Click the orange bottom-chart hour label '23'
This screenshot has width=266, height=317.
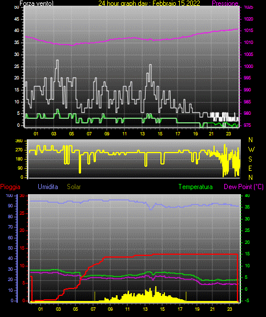click(229, 309)
